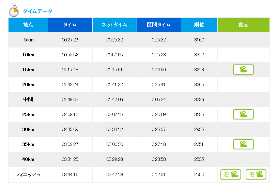Click the rank value 3265
Image resolution: width=278 pixels, height=185 pixels.
pyautogui.click(x=199, y=85)
